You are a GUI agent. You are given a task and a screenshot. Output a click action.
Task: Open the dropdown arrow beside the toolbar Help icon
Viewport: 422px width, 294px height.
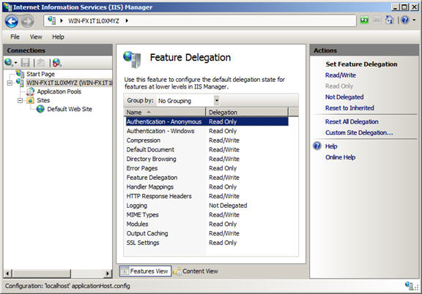click(414, 20)
